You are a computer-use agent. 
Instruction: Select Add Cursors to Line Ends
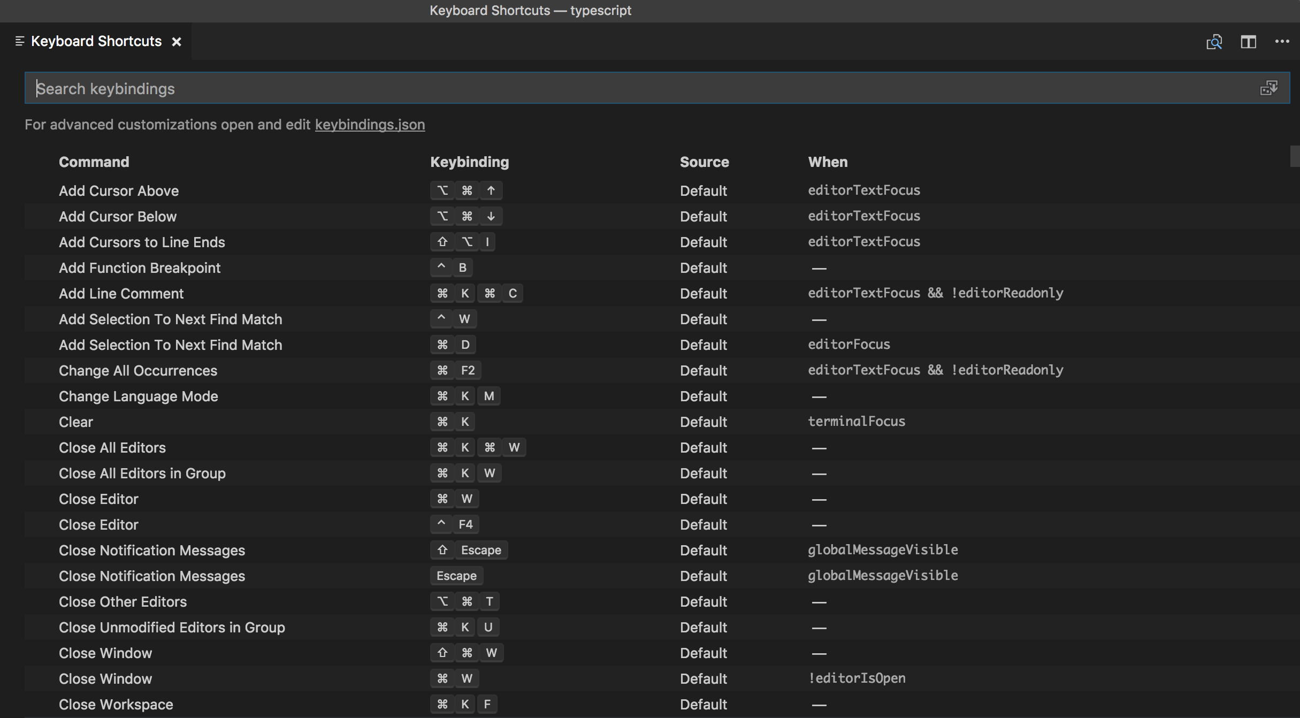point(142,242)
